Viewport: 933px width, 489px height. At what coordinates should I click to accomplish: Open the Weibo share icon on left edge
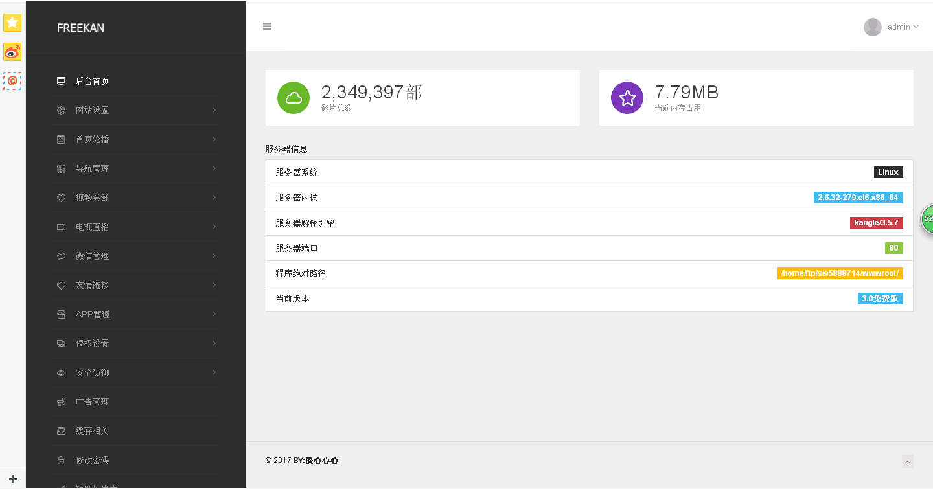click(12, 51)
